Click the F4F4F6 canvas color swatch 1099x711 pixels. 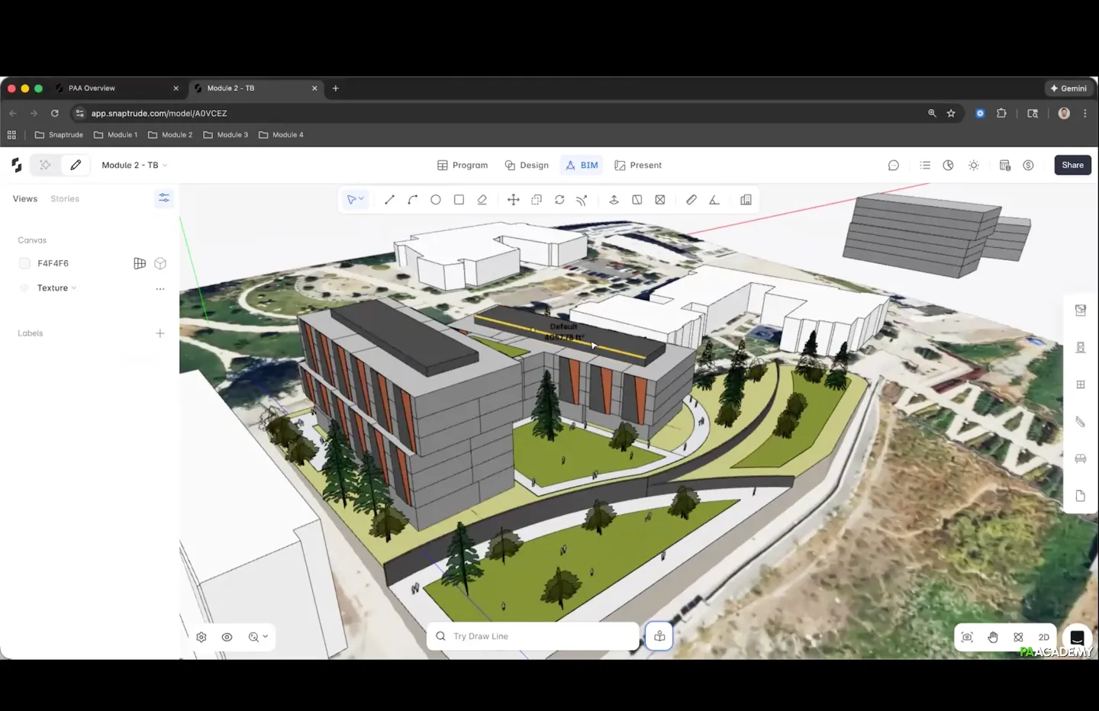(x=24, y=263)
